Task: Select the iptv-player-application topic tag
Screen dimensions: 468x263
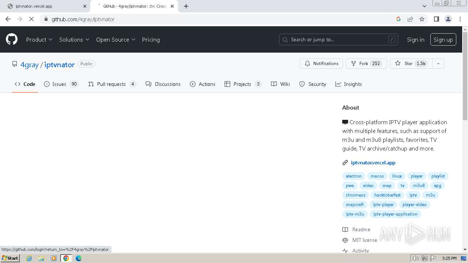Action: (395, 214)
